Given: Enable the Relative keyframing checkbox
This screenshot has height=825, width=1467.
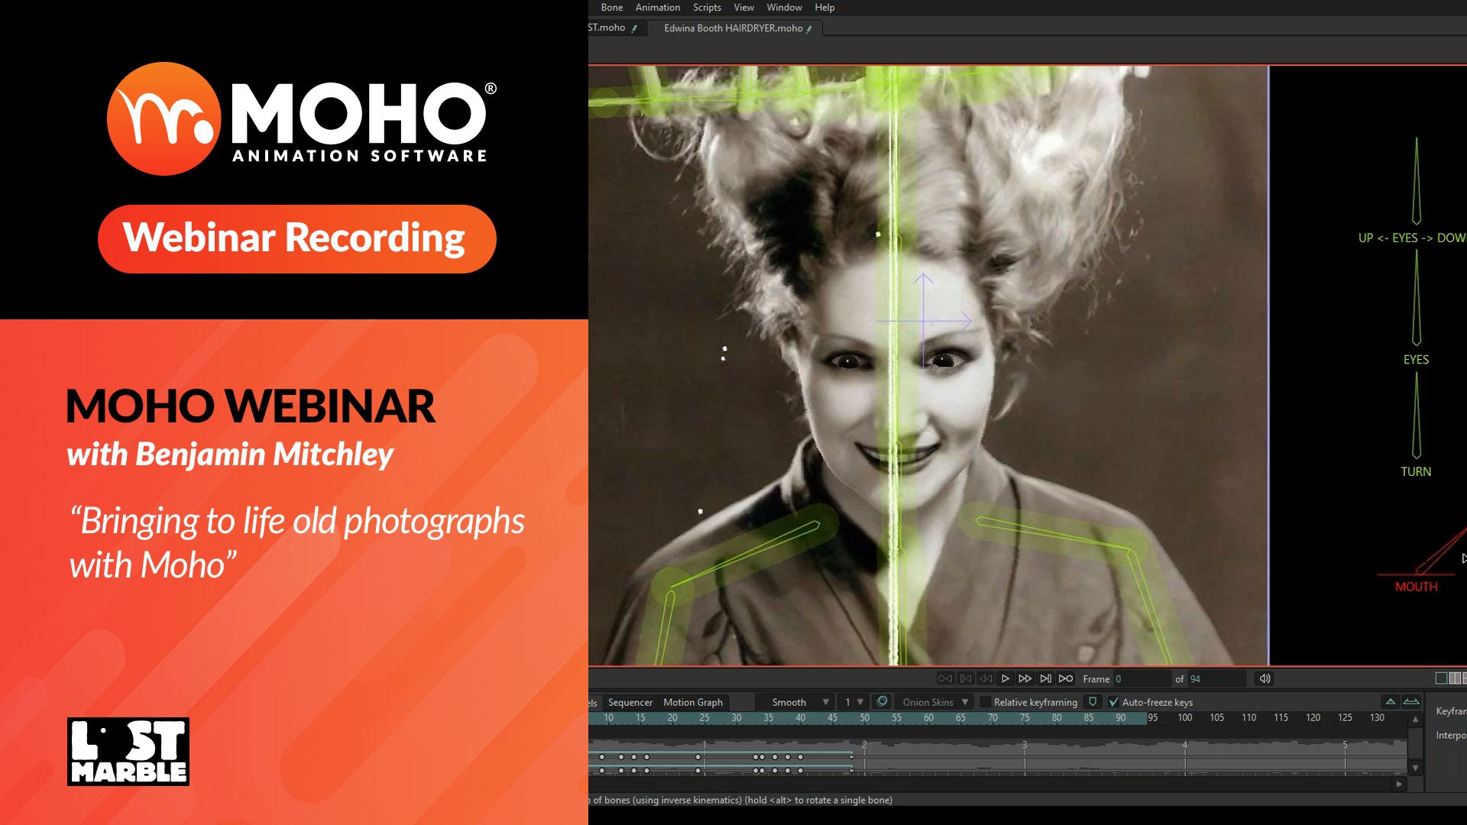Looking at the screenshot, I should coord(986,702).
